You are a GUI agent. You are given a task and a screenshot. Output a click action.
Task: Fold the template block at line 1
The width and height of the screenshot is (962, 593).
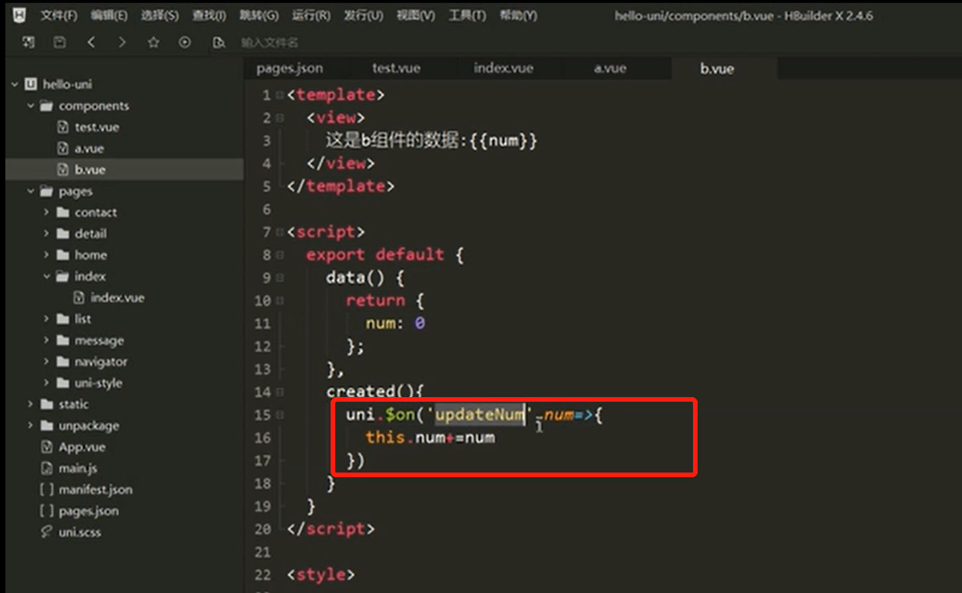[280, 95]
